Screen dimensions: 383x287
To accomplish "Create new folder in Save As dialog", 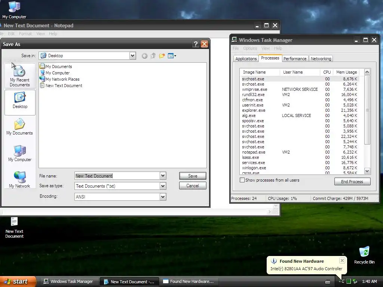I will pyautogui.click(x=162, y=56).
